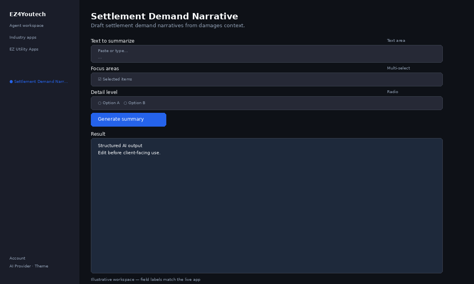474x284 pixels.
Task: Open AI Provider · Theme settings
Action: coord(29,266)
